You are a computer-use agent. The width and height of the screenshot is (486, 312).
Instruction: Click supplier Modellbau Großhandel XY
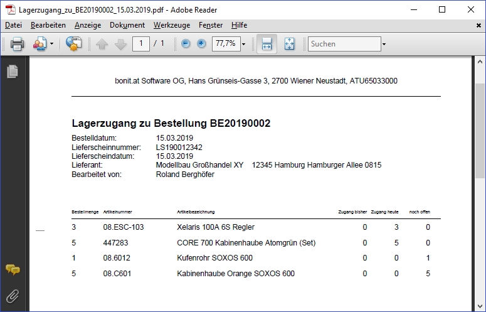pos(199,165)
